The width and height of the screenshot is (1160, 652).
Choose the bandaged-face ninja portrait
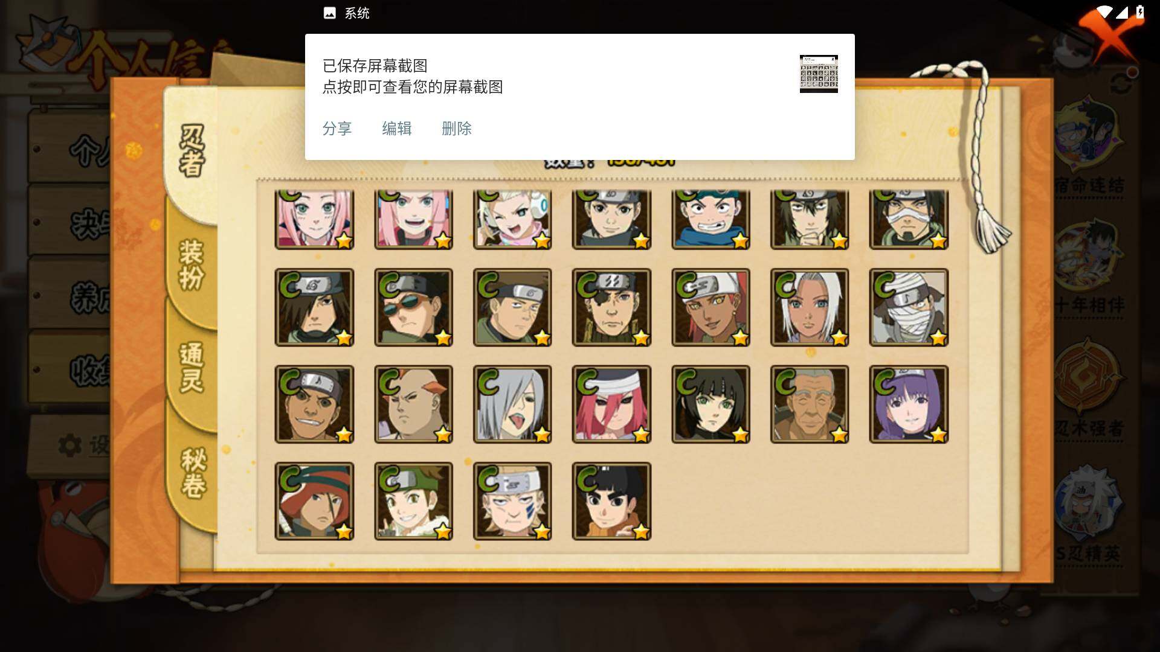(909, 307)
